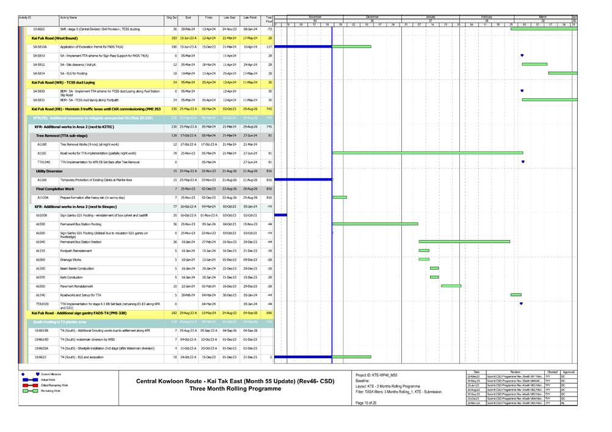The width and height of the screenshot is (612, 432).
Task: Select the A1050 Pavement Reinstatement bar
Action: (x=451, y=286)
